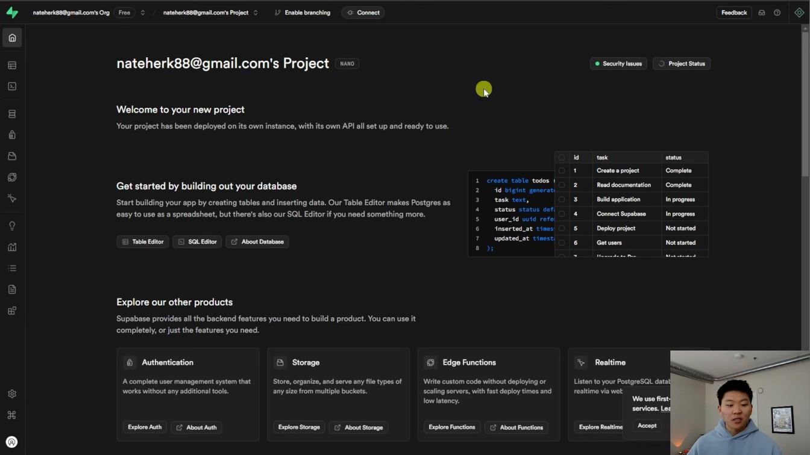This screenshot has height=455, width=810.
Task: Check the row for Create a project
Action: pos(562,171)
